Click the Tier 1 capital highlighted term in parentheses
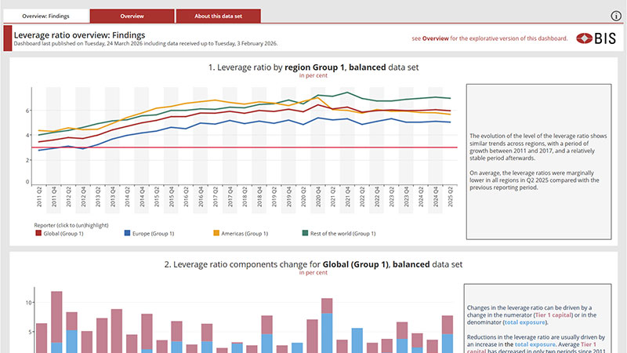 coord(553,315)
